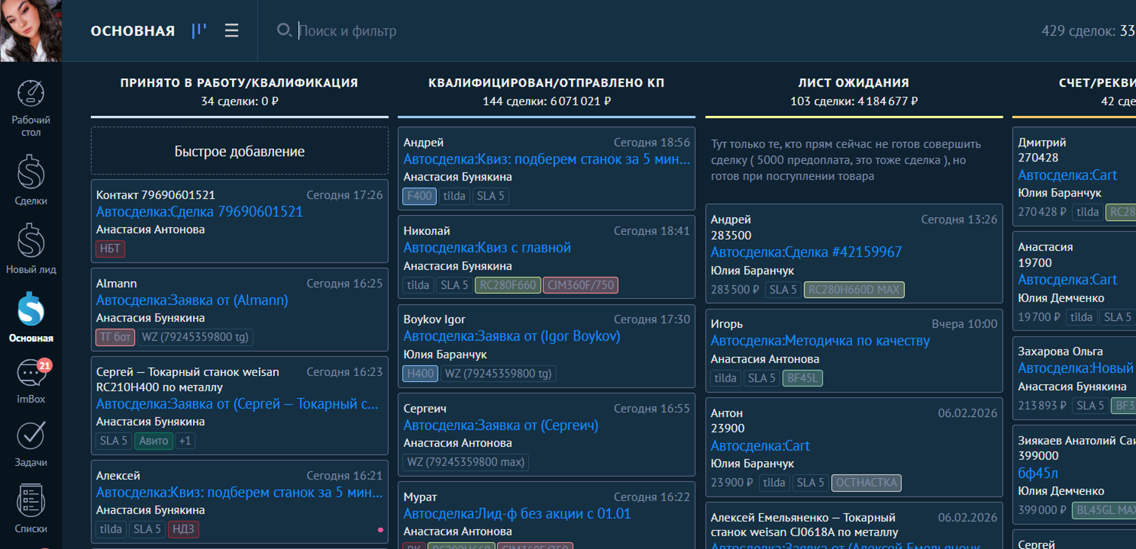Open deal Автосделка:Заявка от (Almann)

point(192,300)
